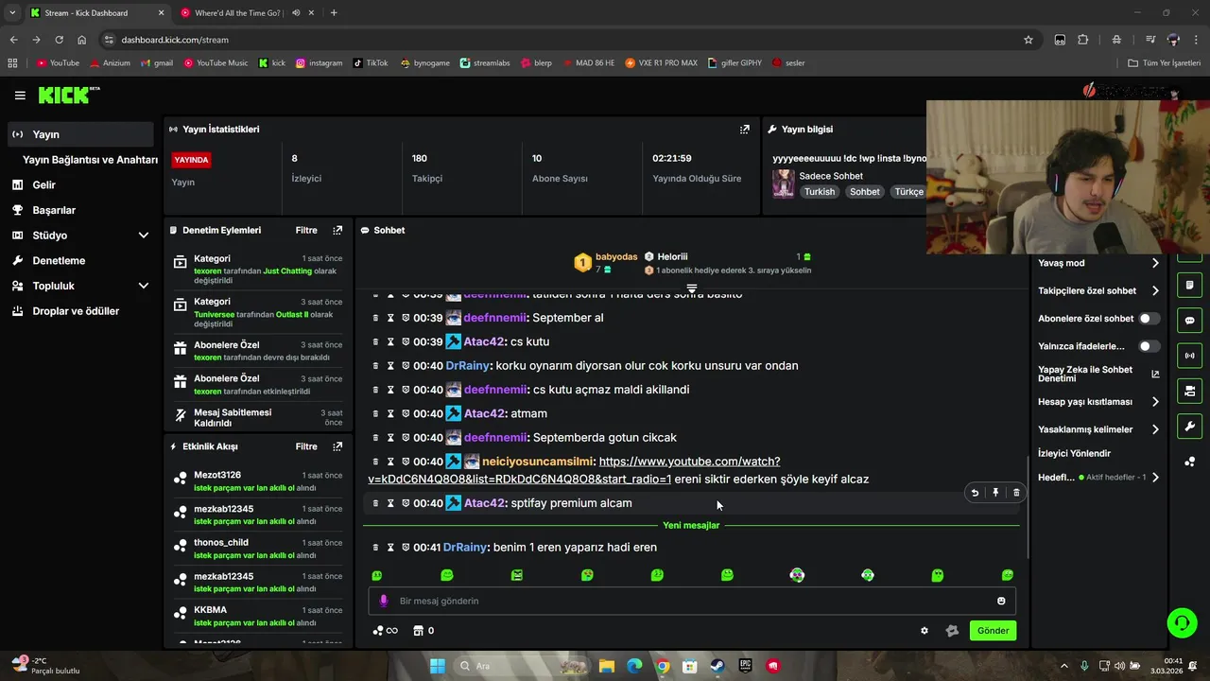Screen dimensions: 1210x681
Task: Open the kick bookmark in bookmarks bar
Action: (x=271, y=63)
